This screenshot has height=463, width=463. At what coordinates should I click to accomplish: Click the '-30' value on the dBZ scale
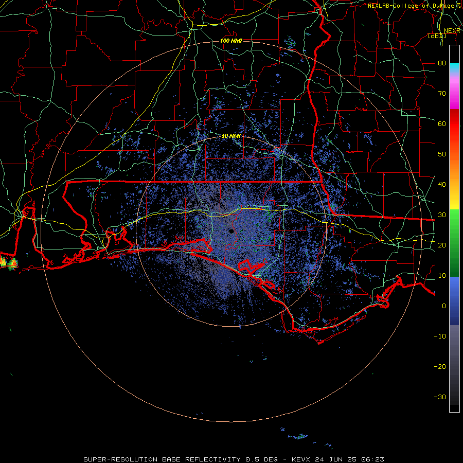click(x=440, y=397)
